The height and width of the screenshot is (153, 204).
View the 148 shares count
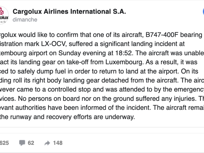[x=58, y=143]
